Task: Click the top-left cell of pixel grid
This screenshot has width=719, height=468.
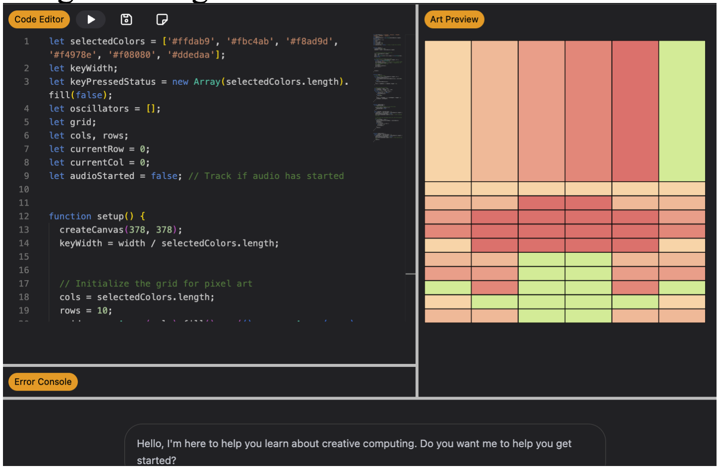Action: point(448,189)
